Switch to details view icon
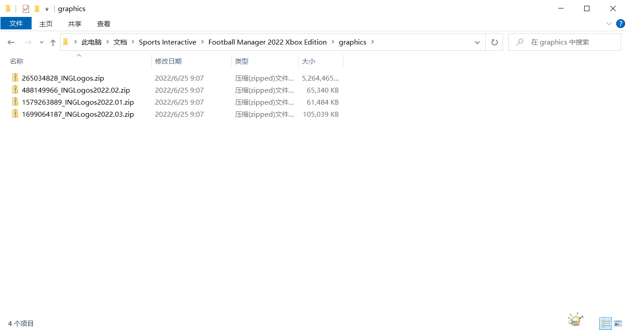The width and height of the screenshot is (626, 330). 606,324
